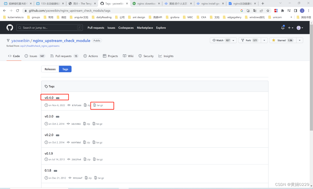This screenshot has height=189, width=313.
Task: Open the yaoweibin owner link
Action: tap(20, 41)
